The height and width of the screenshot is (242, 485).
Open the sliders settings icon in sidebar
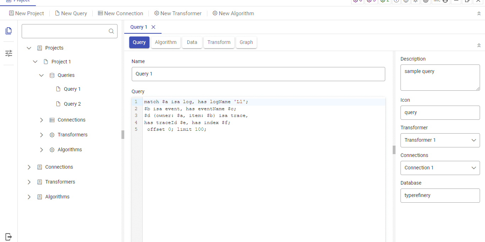click(x=9, y=53)
